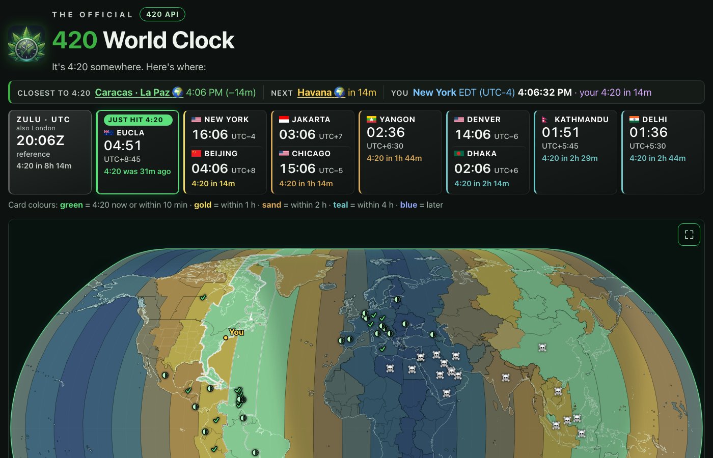Select the 02:36 Yangon time
The image size is (713, 458).
(x=386, y=132)
